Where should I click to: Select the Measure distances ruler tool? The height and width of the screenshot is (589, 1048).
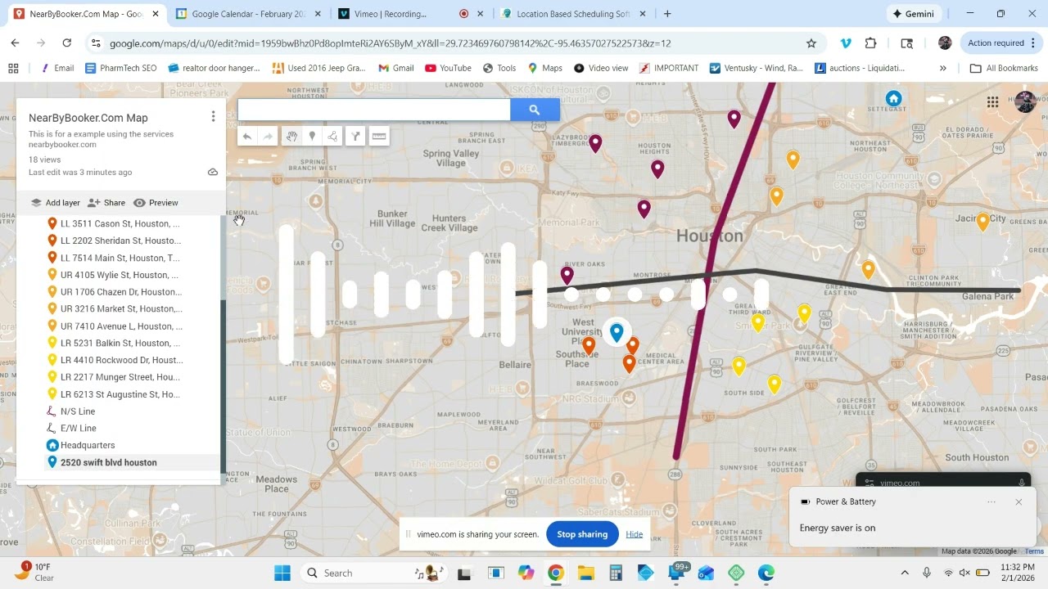tap(378, 137)
